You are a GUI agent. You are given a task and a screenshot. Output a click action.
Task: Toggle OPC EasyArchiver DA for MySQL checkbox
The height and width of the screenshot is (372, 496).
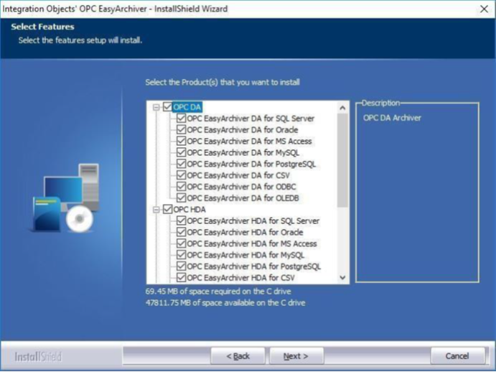[182, 152]
